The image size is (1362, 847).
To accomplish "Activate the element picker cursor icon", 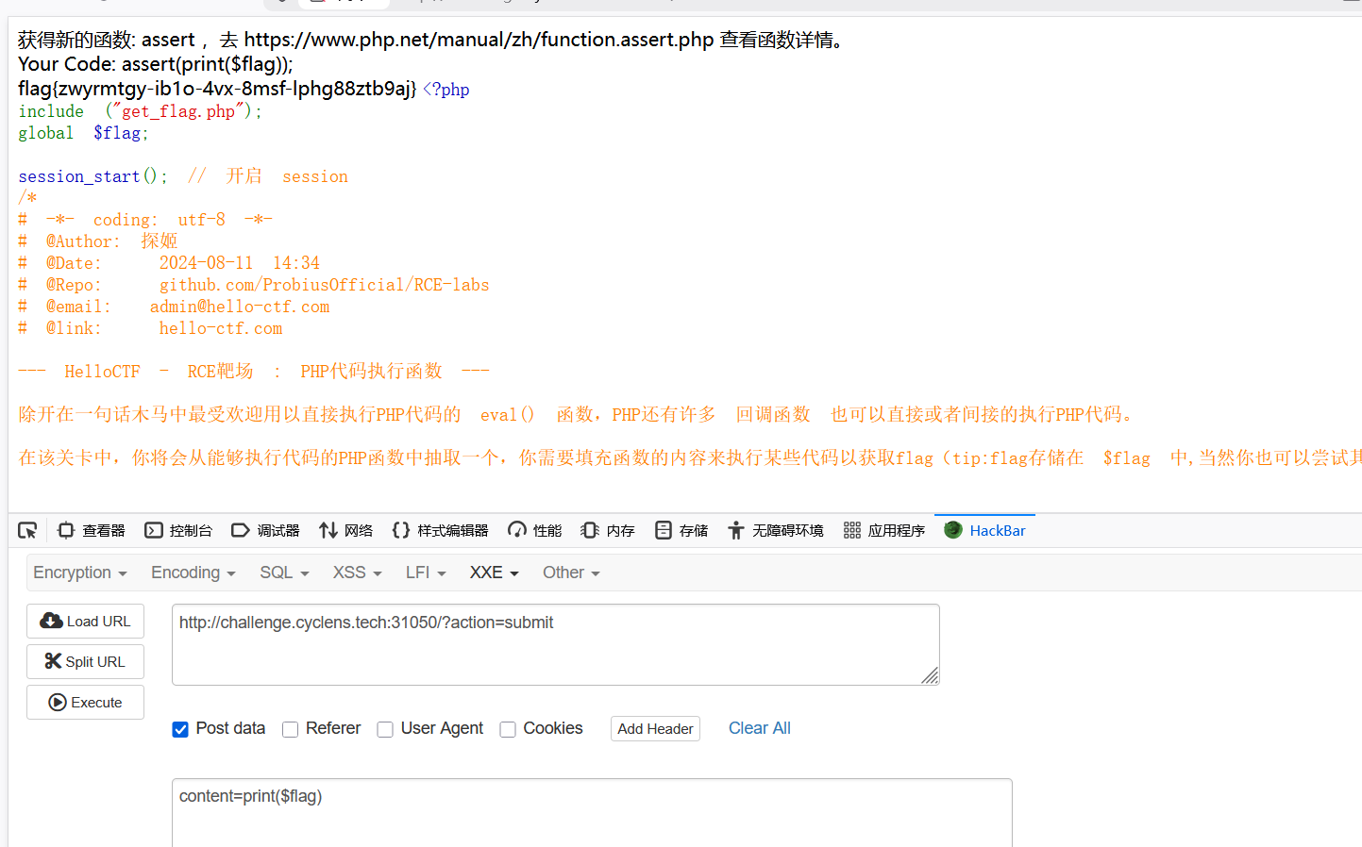I will tap(27, 531).
